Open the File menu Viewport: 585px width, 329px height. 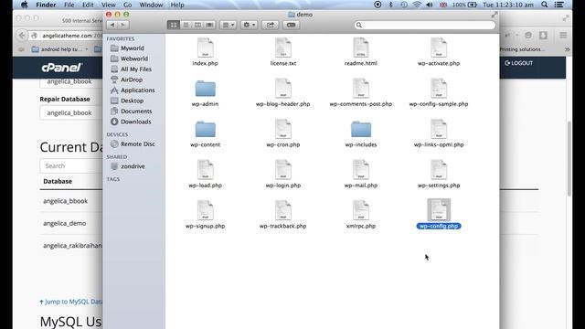[69, 5]
